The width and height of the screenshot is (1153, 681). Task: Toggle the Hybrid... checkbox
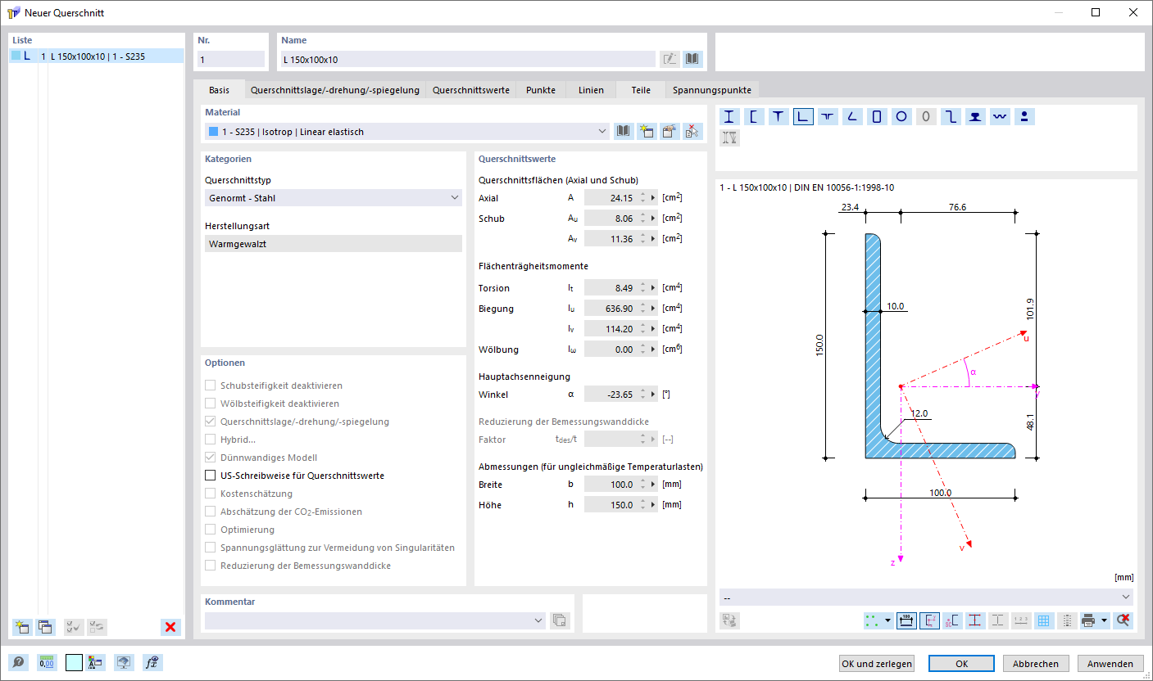pyautogui.click(x=211, y=440)
